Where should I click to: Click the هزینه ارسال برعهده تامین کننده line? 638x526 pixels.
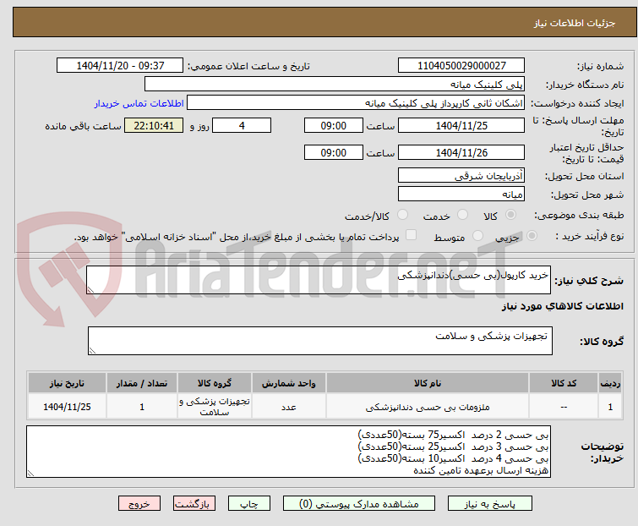coord(481,470)
